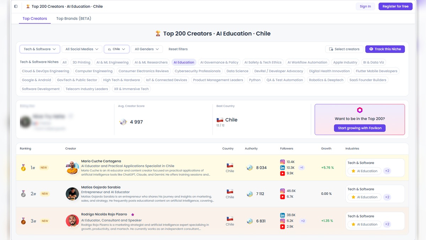
Task: Select the Cybersecurity Professionals niche chip
Action: (198, 71)
